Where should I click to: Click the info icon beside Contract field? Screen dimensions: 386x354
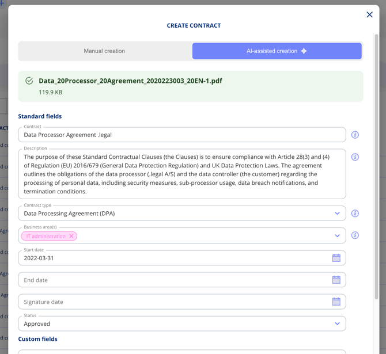pyautogui.click(x=355, y=135)
